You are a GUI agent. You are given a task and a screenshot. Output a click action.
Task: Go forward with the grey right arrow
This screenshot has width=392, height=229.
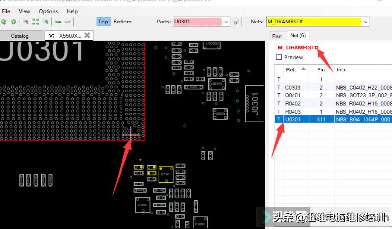point(68,22)
